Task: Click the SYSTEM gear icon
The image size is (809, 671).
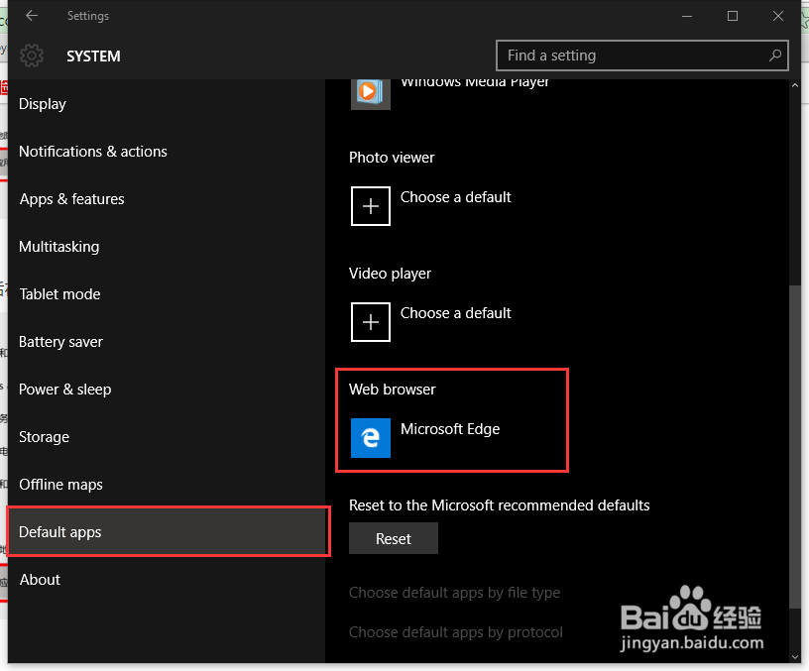Action: coord(32,56)
